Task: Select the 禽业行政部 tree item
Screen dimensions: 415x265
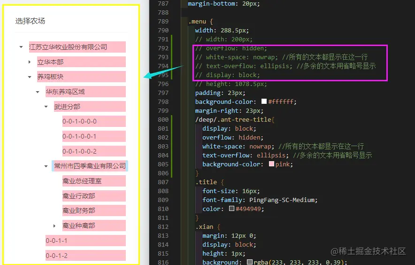Action: [94, 196]
